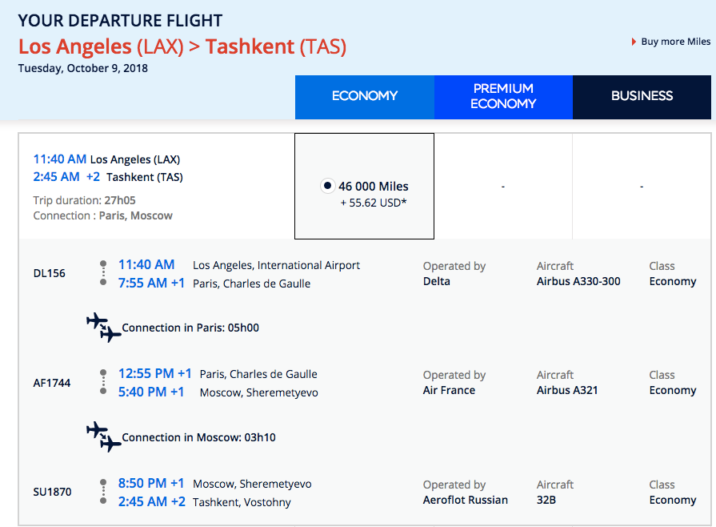This screenshot has width=716, height=527.
Task: Click the empty Premium Economy fare cell
Action: (503, 187)
